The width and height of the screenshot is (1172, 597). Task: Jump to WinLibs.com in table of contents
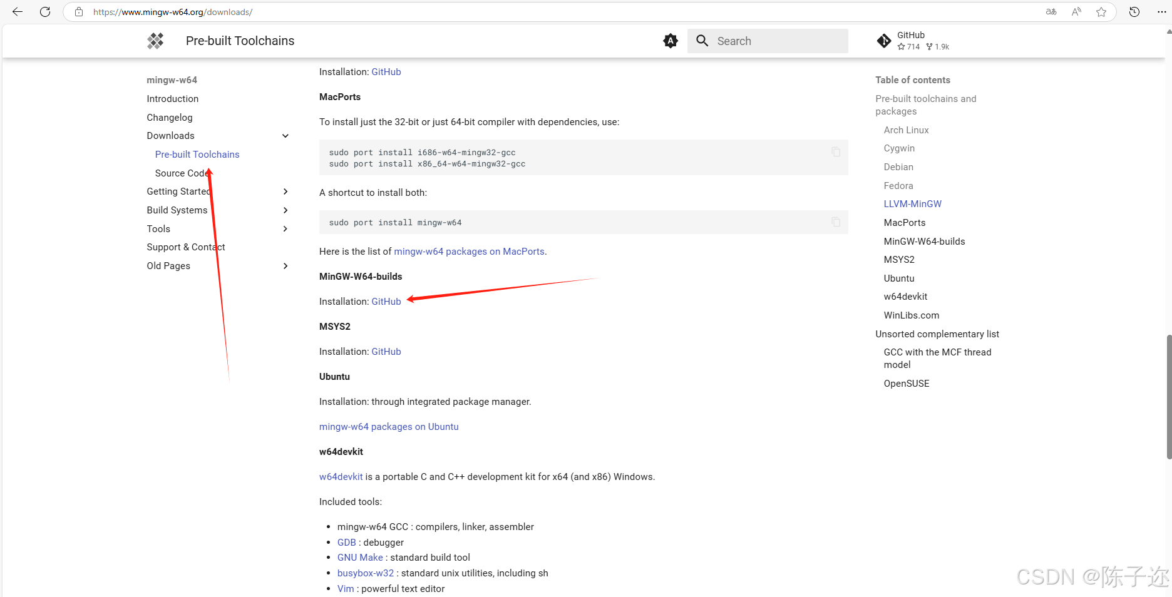click(912, 315)
